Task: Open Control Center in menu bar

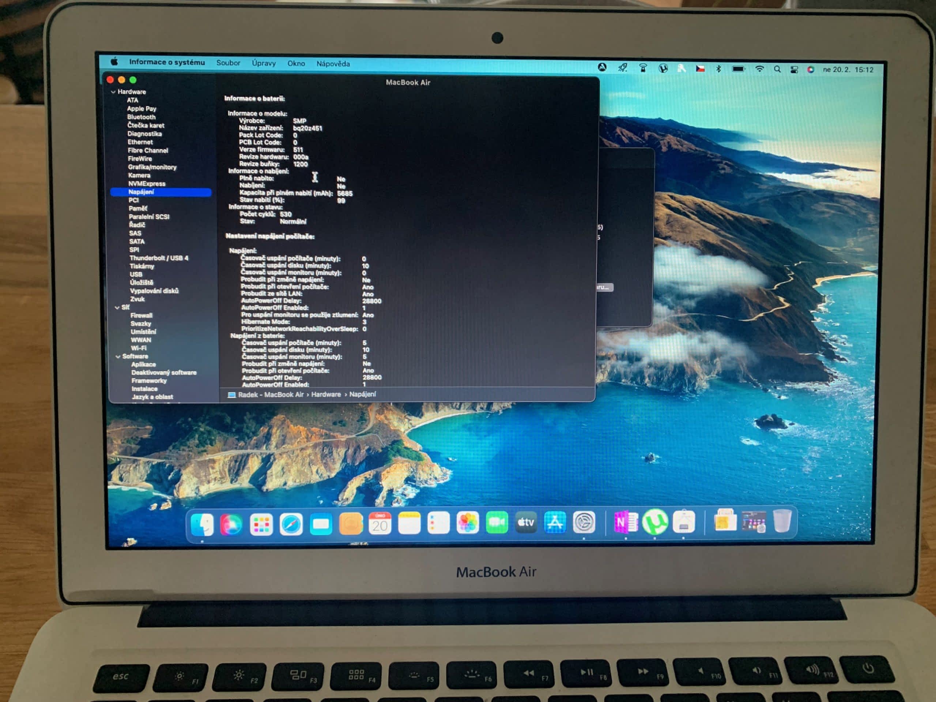Action: pos(794,69)
